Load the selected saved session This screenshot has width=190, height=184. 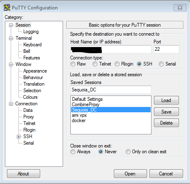point(166,100)
